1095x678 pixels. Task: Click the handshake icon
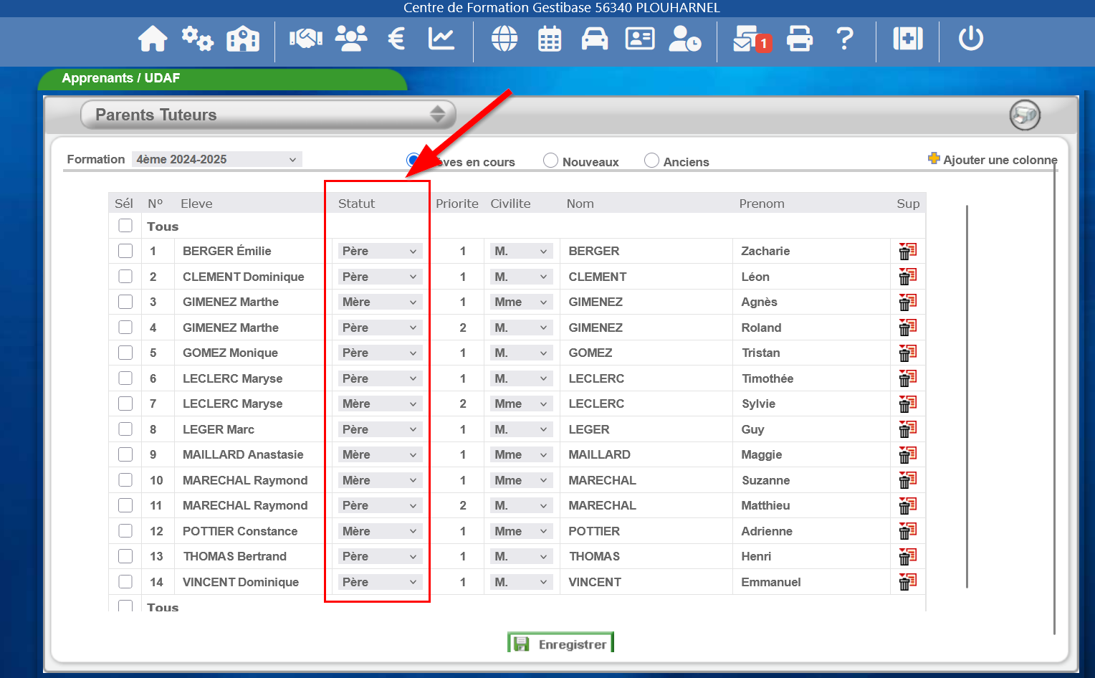click(x=306, y=39)
